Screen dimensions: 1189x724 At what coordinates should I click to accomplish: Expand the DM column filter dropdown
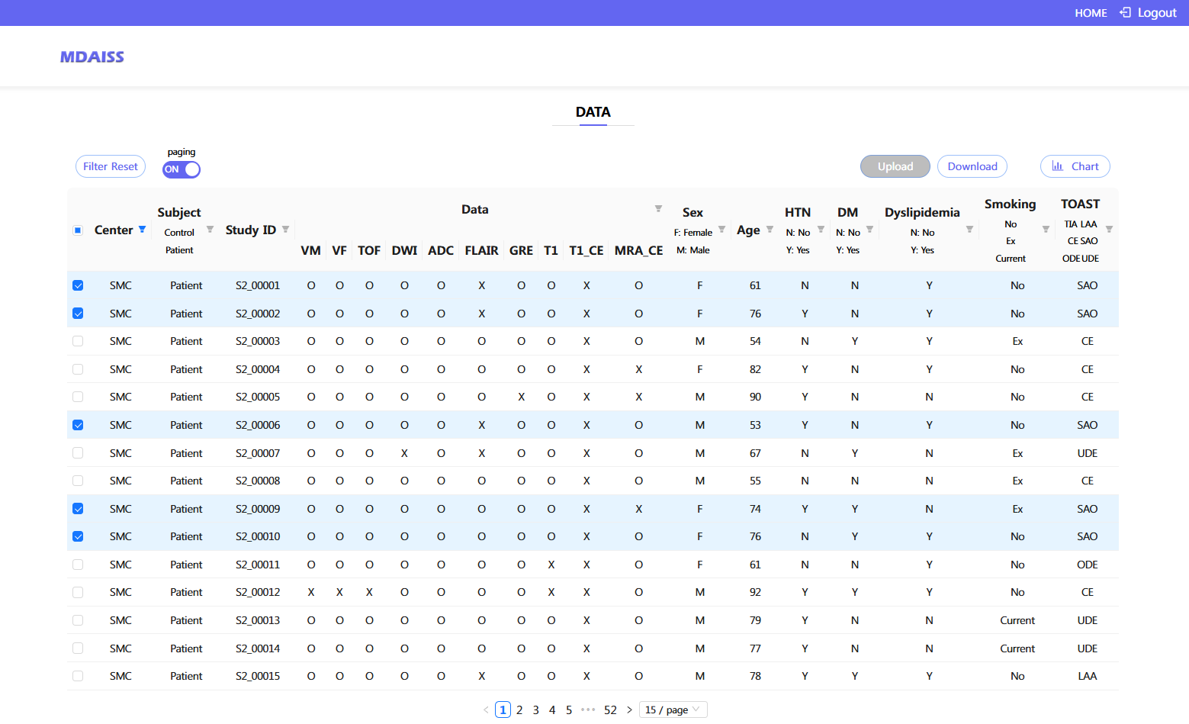(x=869, y=230)
